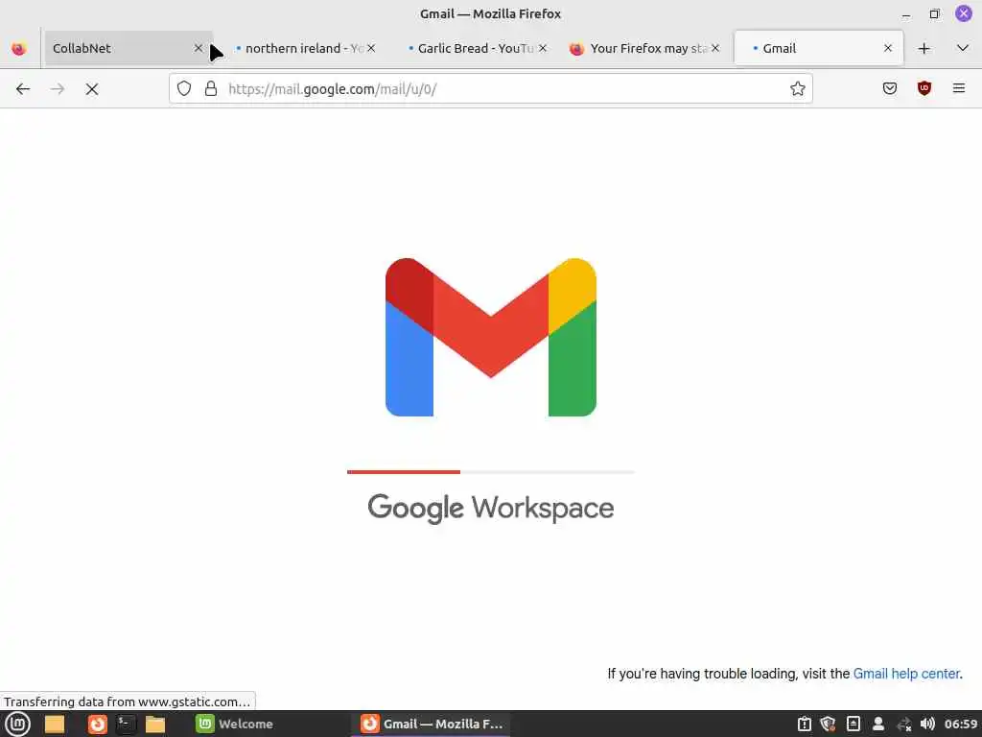View site security padlock info
982x737 pixels.
[x=211, y=88]
